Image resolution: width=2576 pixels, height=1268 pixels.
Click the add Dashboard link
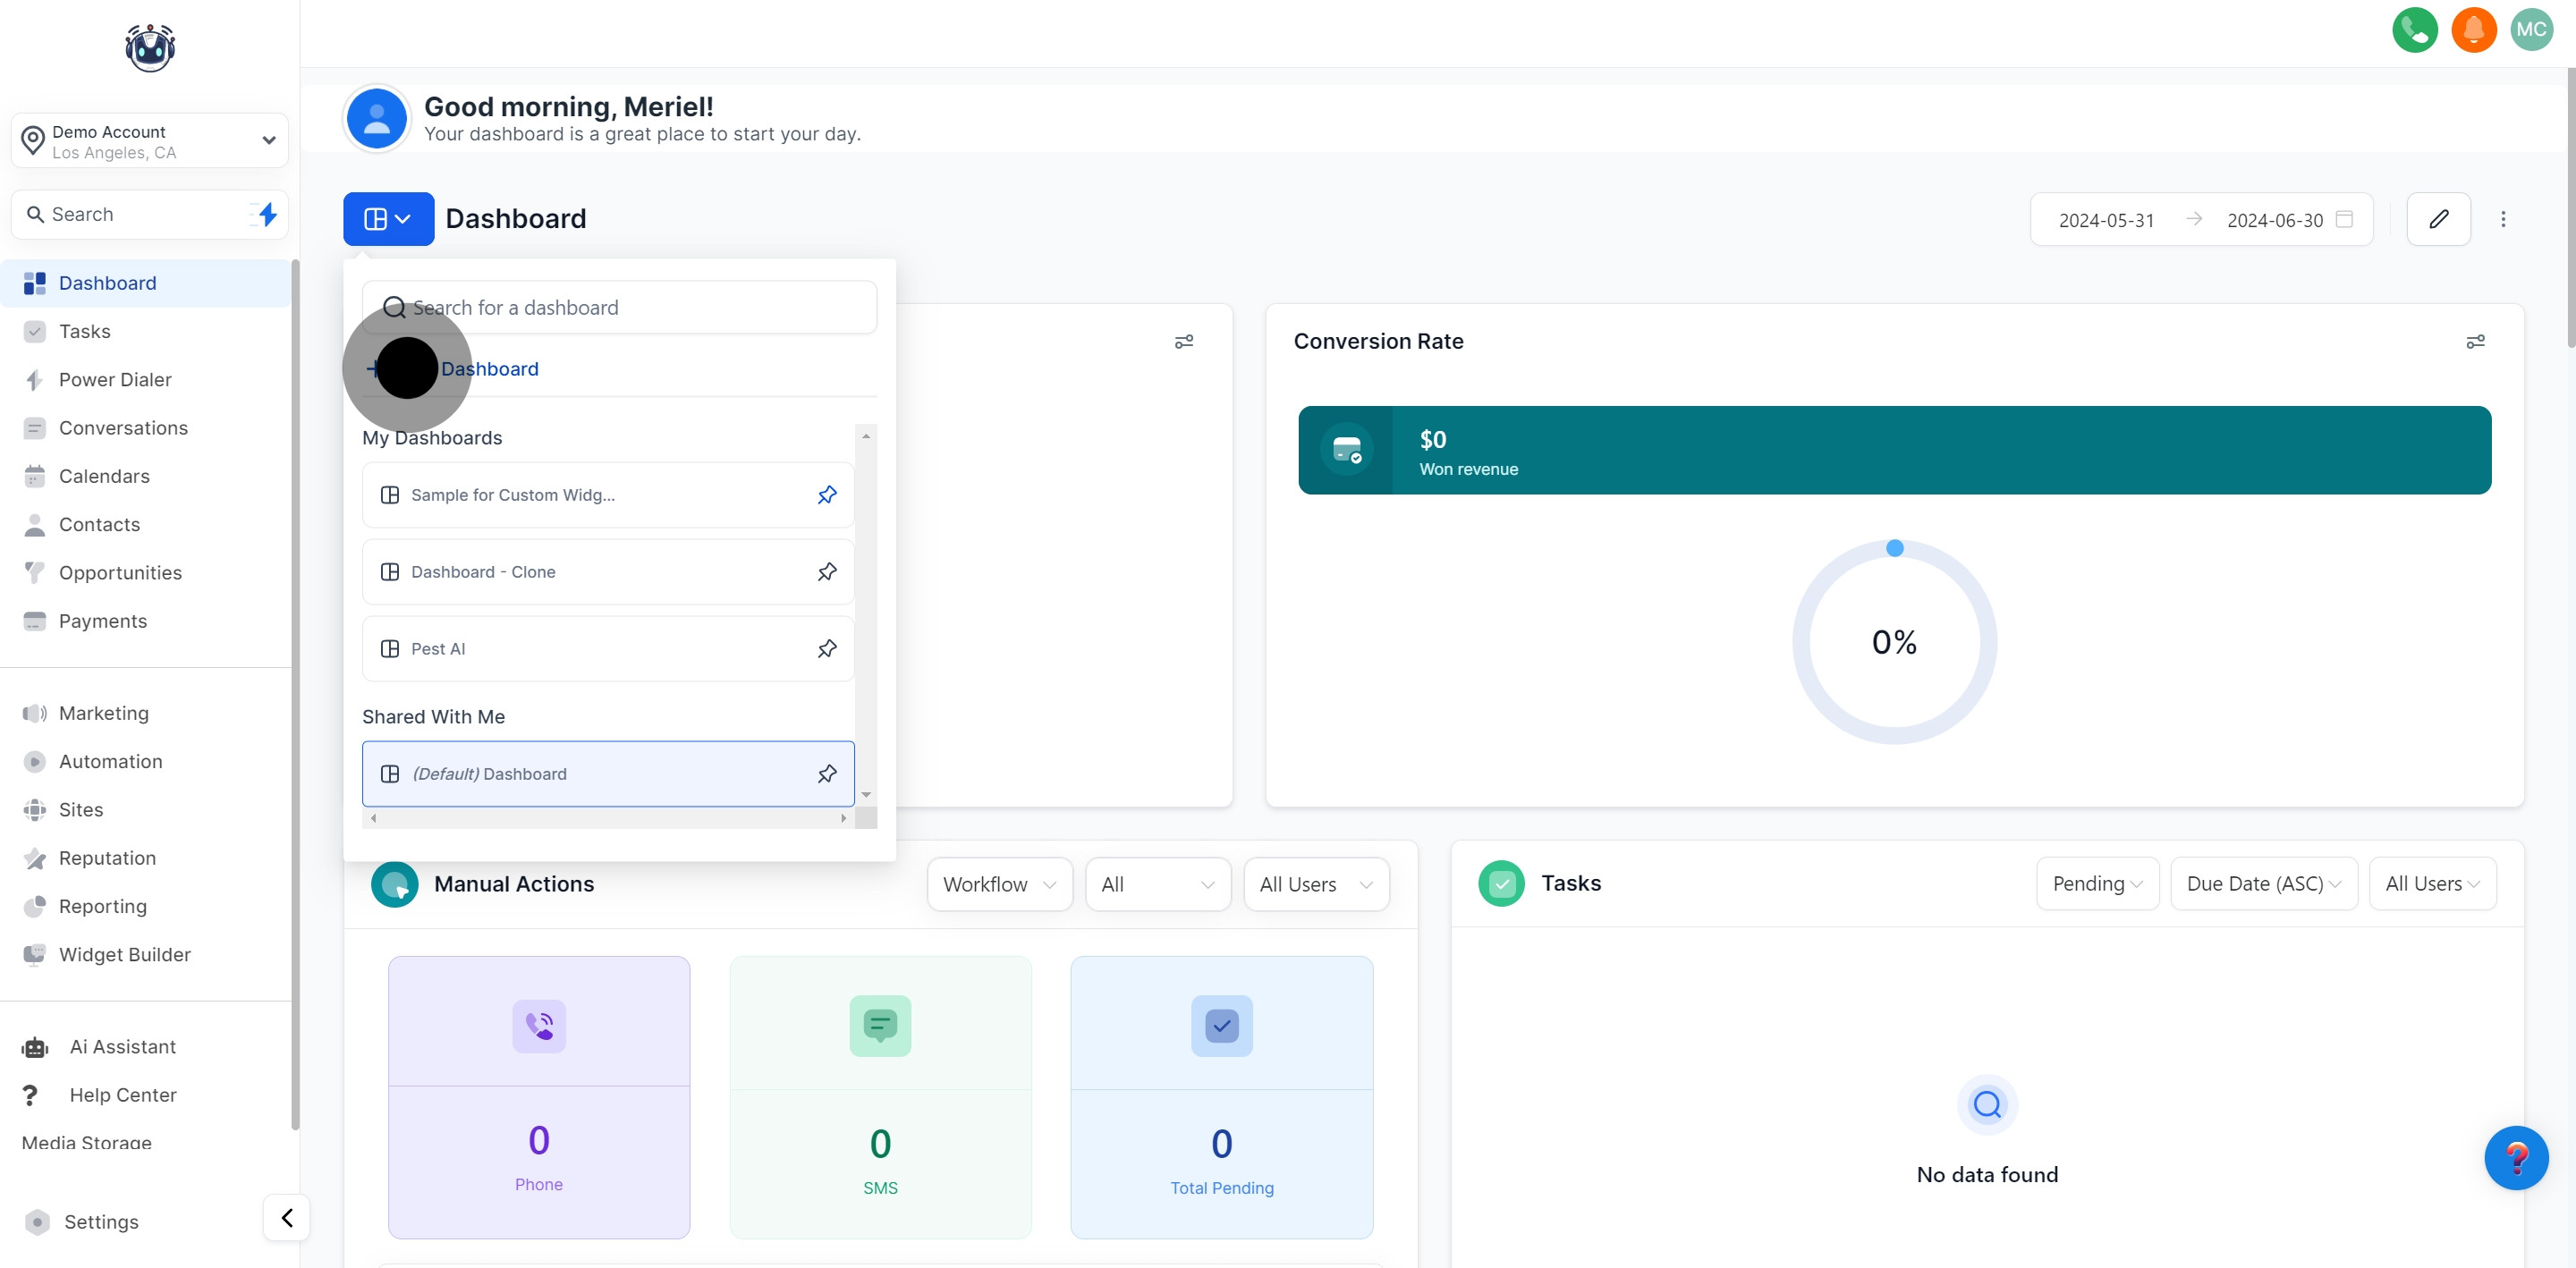(489, 369)
